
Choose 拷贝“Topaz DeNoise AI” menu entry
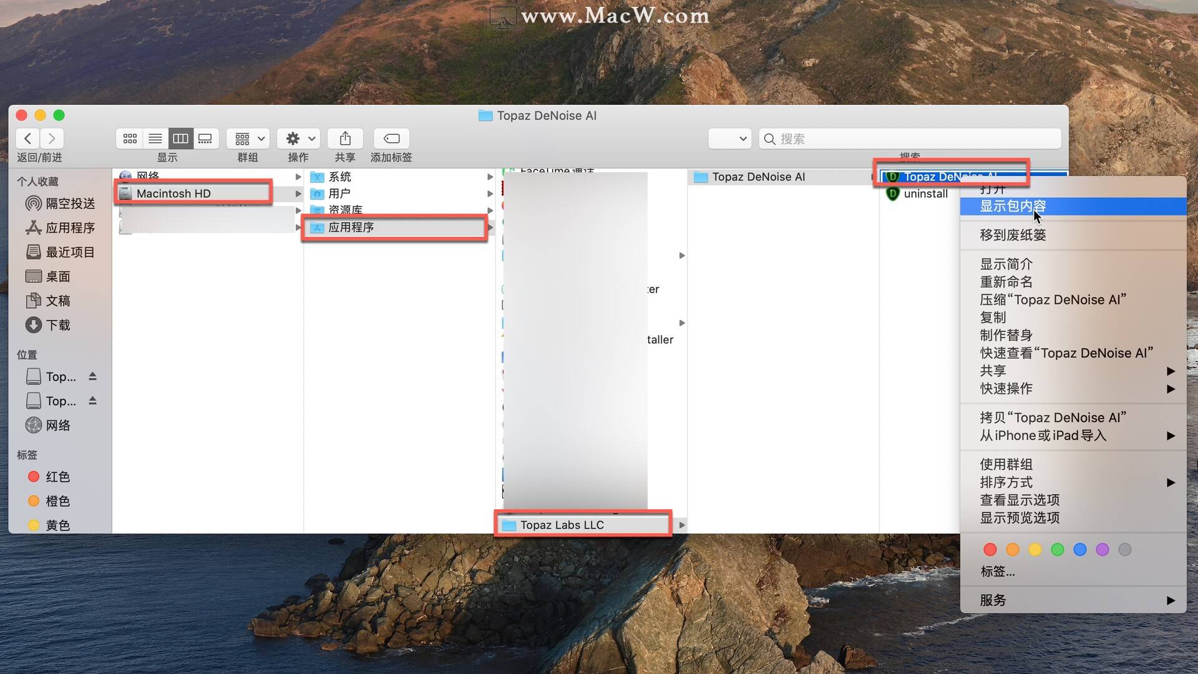[1073, 418]
